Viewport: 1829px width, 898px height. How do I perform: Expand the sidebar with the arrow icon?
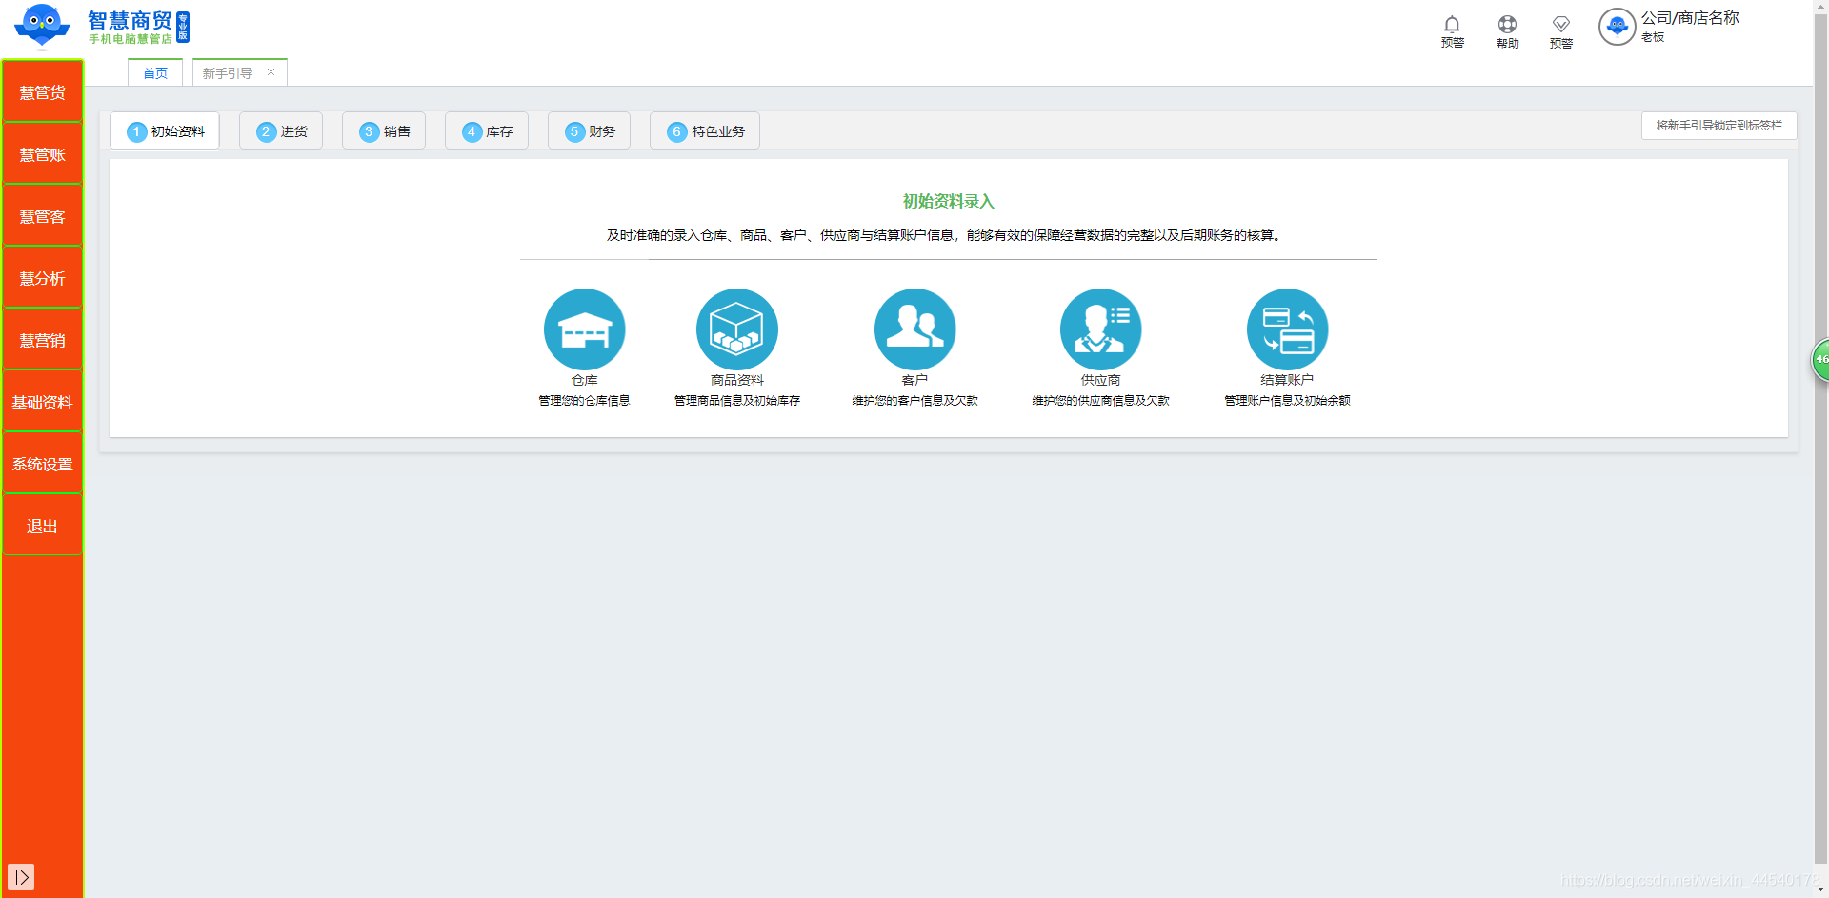coord(21,877)
